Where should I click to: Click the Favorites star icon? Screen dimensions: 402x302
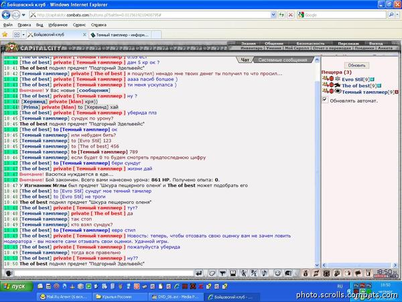5,34
